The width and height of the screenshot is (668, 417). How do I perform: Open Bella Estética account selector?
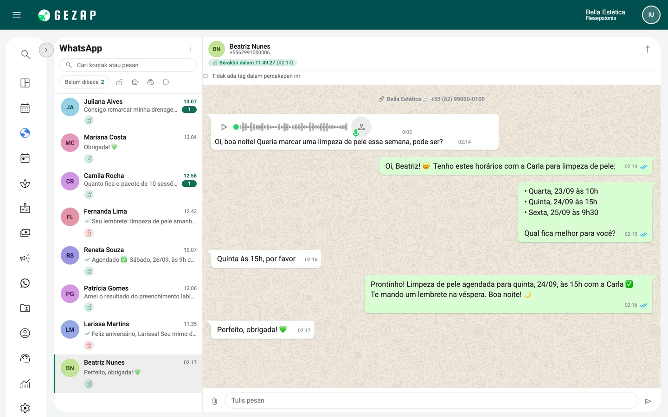pos(605,15)
